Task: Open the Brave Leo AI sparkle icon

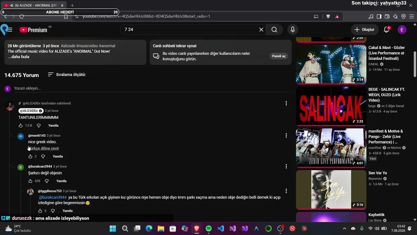Action: click(x=395, y=16)
